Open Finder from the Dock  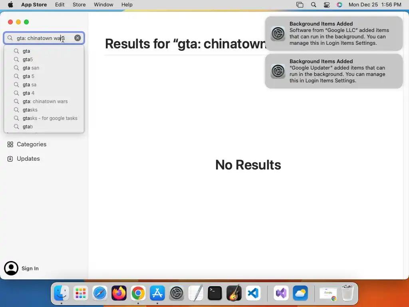[x=61, y=293]
